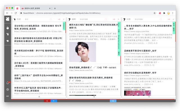Select the green Bing tag

pos(119,25)
